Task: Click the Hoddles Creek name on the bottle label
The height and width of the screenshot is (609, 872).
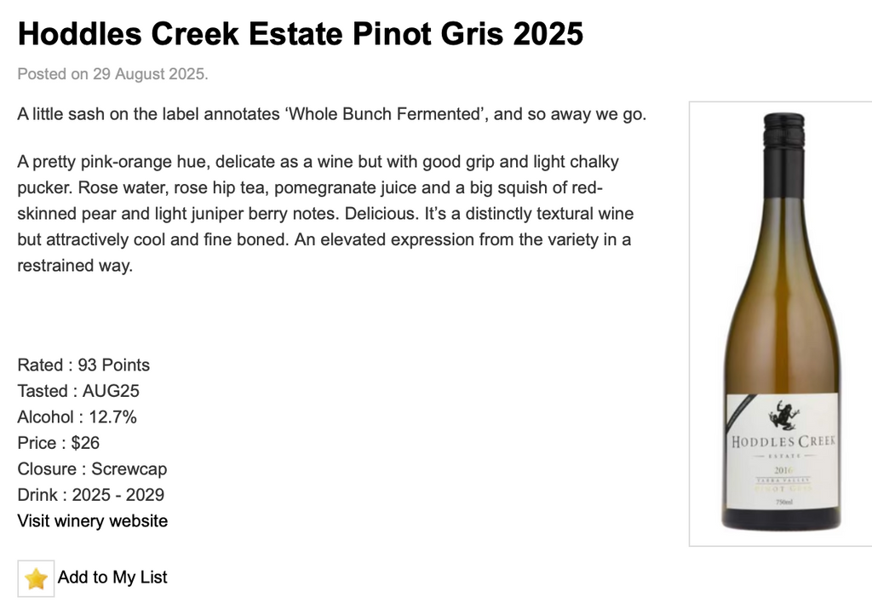Action: (783, 441)
